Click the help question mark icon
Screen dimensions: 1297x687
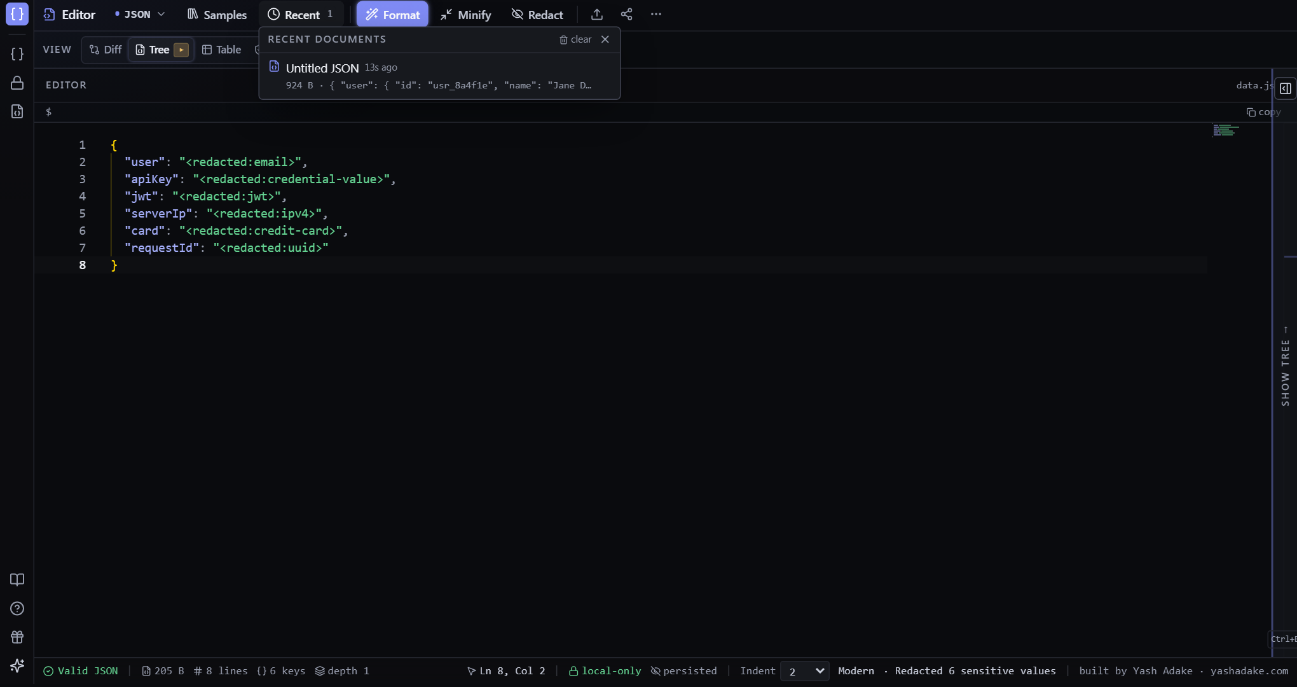[x=17, y=609]
